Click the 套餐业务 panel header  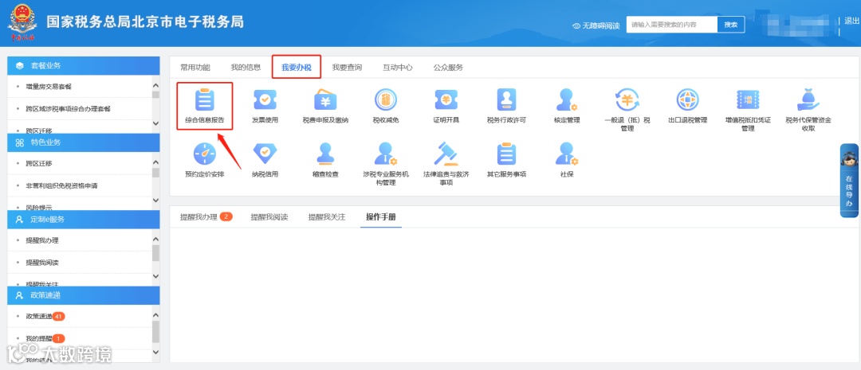pyautogui.click(x=84, y=65)
